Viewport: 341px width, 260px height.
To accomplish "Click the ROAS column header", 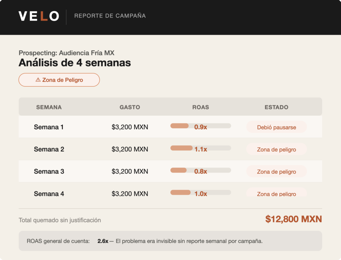I will [200, 107].
